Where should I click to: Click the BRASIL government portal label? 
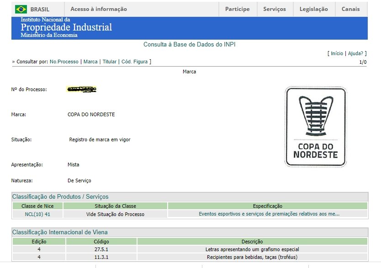point(40,9)
